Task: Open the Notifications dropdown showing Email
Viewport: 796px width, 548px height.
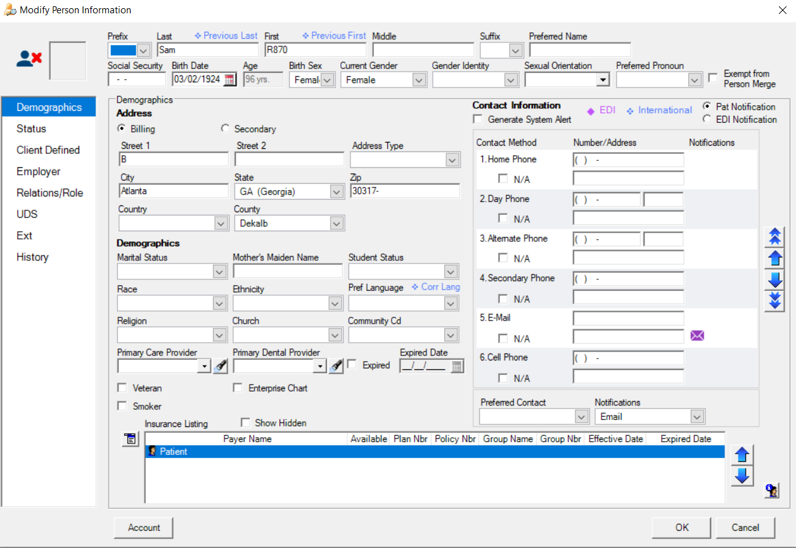Action: click(698, 416)
